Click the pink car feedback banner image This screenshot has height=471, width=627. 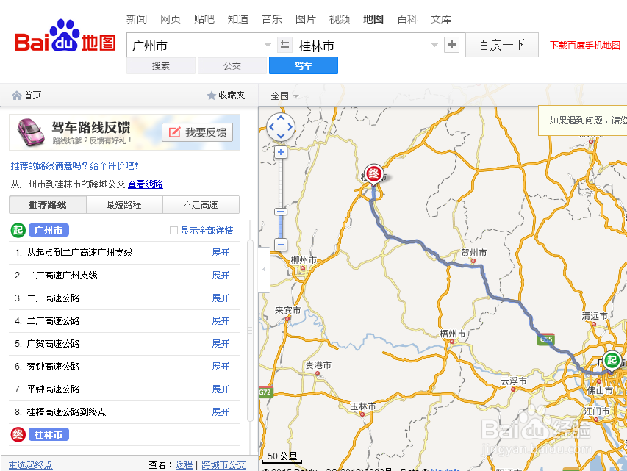click(x=31, y=132)
